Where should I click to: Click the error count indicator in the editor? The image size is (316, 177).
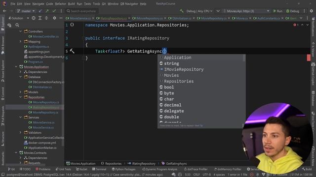click(x=296, y=25)
